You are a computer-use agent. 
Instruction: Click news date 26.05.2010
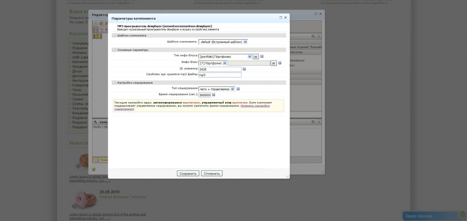coord(109,192)
